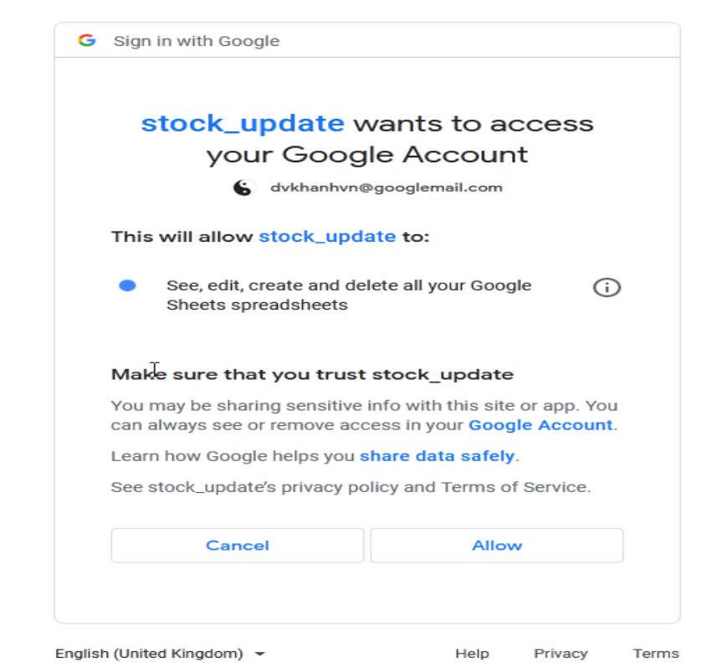Screen dimensions: 727x667
Task: Open the Terms footer link
Action: click(x=656, y=654)
